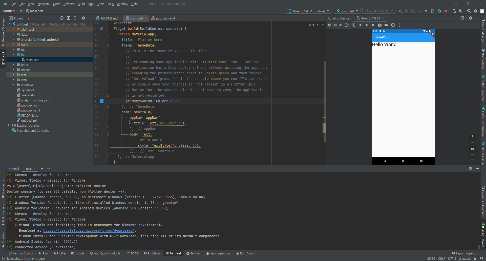This screenshot has height=261, width=486.
Task: Toggle the Notifications side panel
Action: tap(483, 59)
